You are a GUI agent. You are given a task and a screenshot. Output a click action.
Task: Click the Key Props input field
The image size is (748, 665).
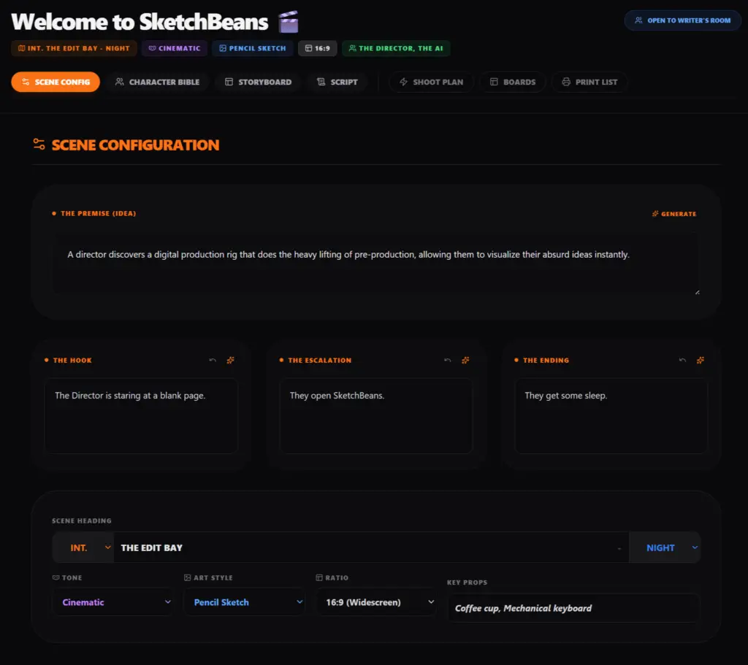[573, 608]
